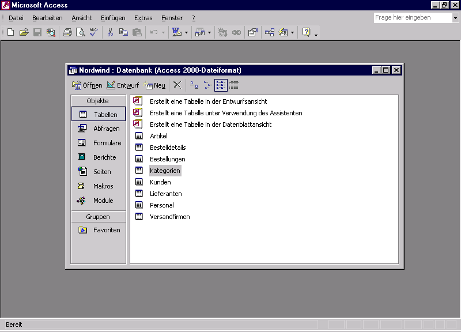Click the Print icon in the toolbar
461x332 pixels.
coord(67,32)
